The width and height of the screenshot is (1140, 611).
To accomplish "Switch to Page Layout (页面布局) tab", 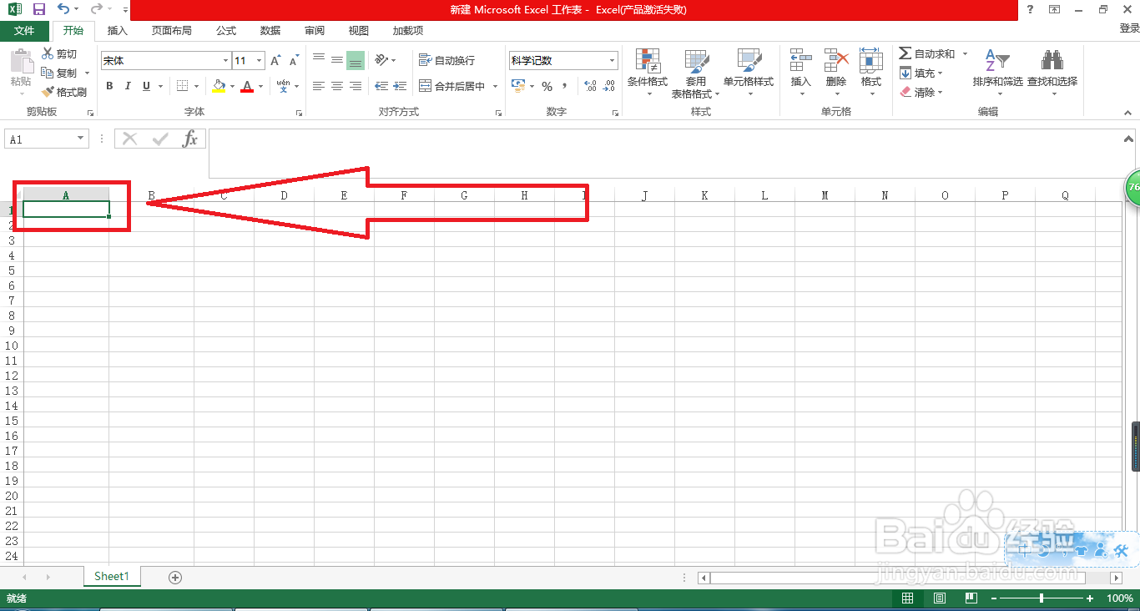I will [x=171, y=31].
